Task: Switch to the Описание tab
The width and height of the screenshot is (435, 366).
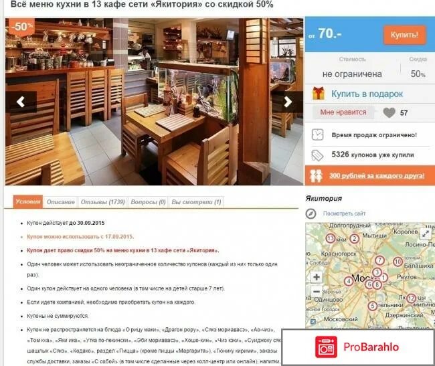Action: tap(60, 202)
